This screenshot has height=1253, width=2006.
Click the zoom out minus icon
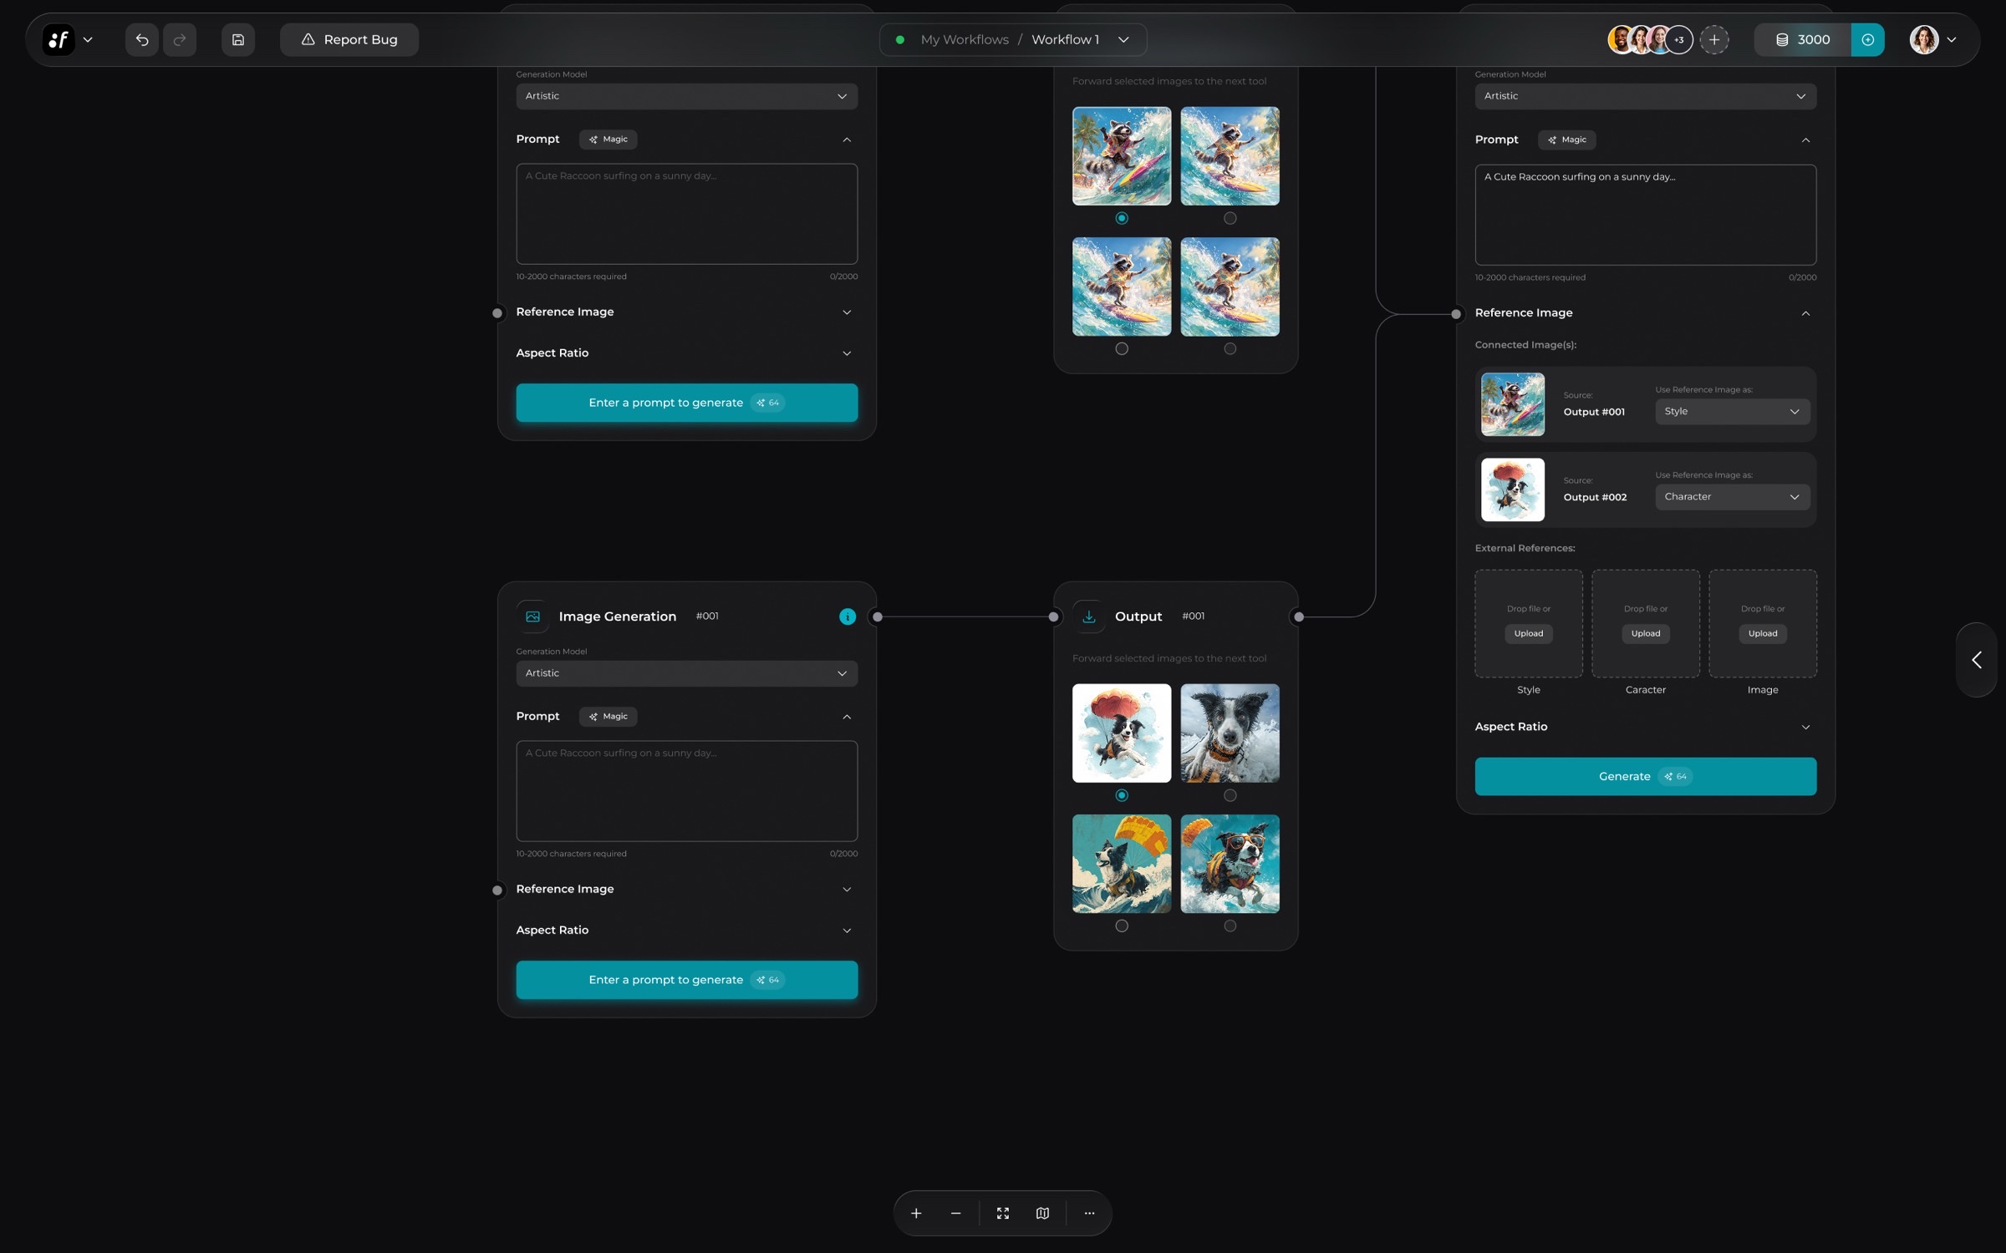[x=955, y=1213]
